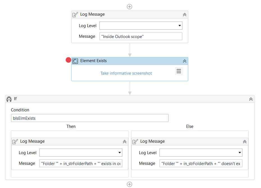
Task: Open the Element Exists options hamburger menu
Action: [179, 71]
